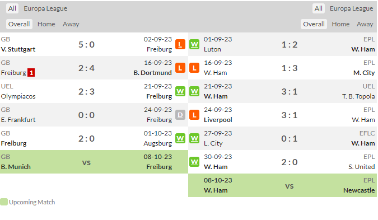Select the right panel All competitions tab
The width and height of the screenshot is (378, 220).
[x=318, y=8]
